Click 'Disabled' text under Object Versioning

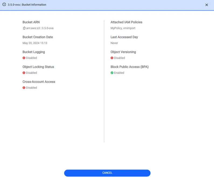(x=120, y=58)
